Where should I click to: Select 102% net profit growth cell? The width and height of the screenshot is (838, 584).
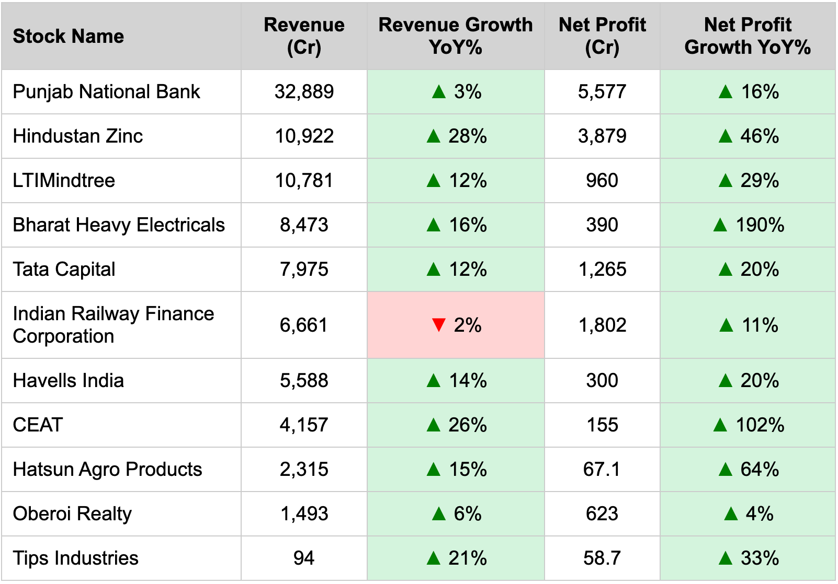pos(748,425)
